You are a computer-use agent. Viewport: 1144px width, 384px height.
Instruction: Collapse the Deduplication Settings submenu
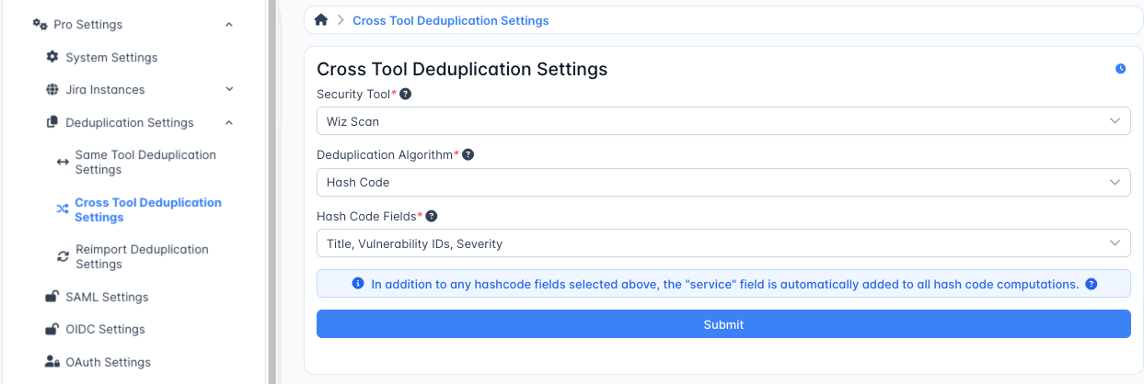[x=229, y=123]
